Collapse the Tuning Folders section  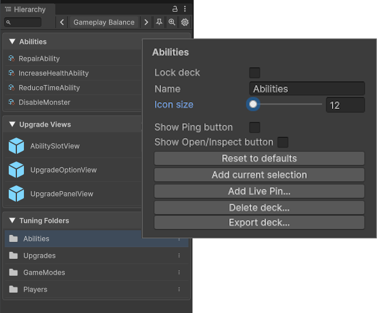pos(12,220)
